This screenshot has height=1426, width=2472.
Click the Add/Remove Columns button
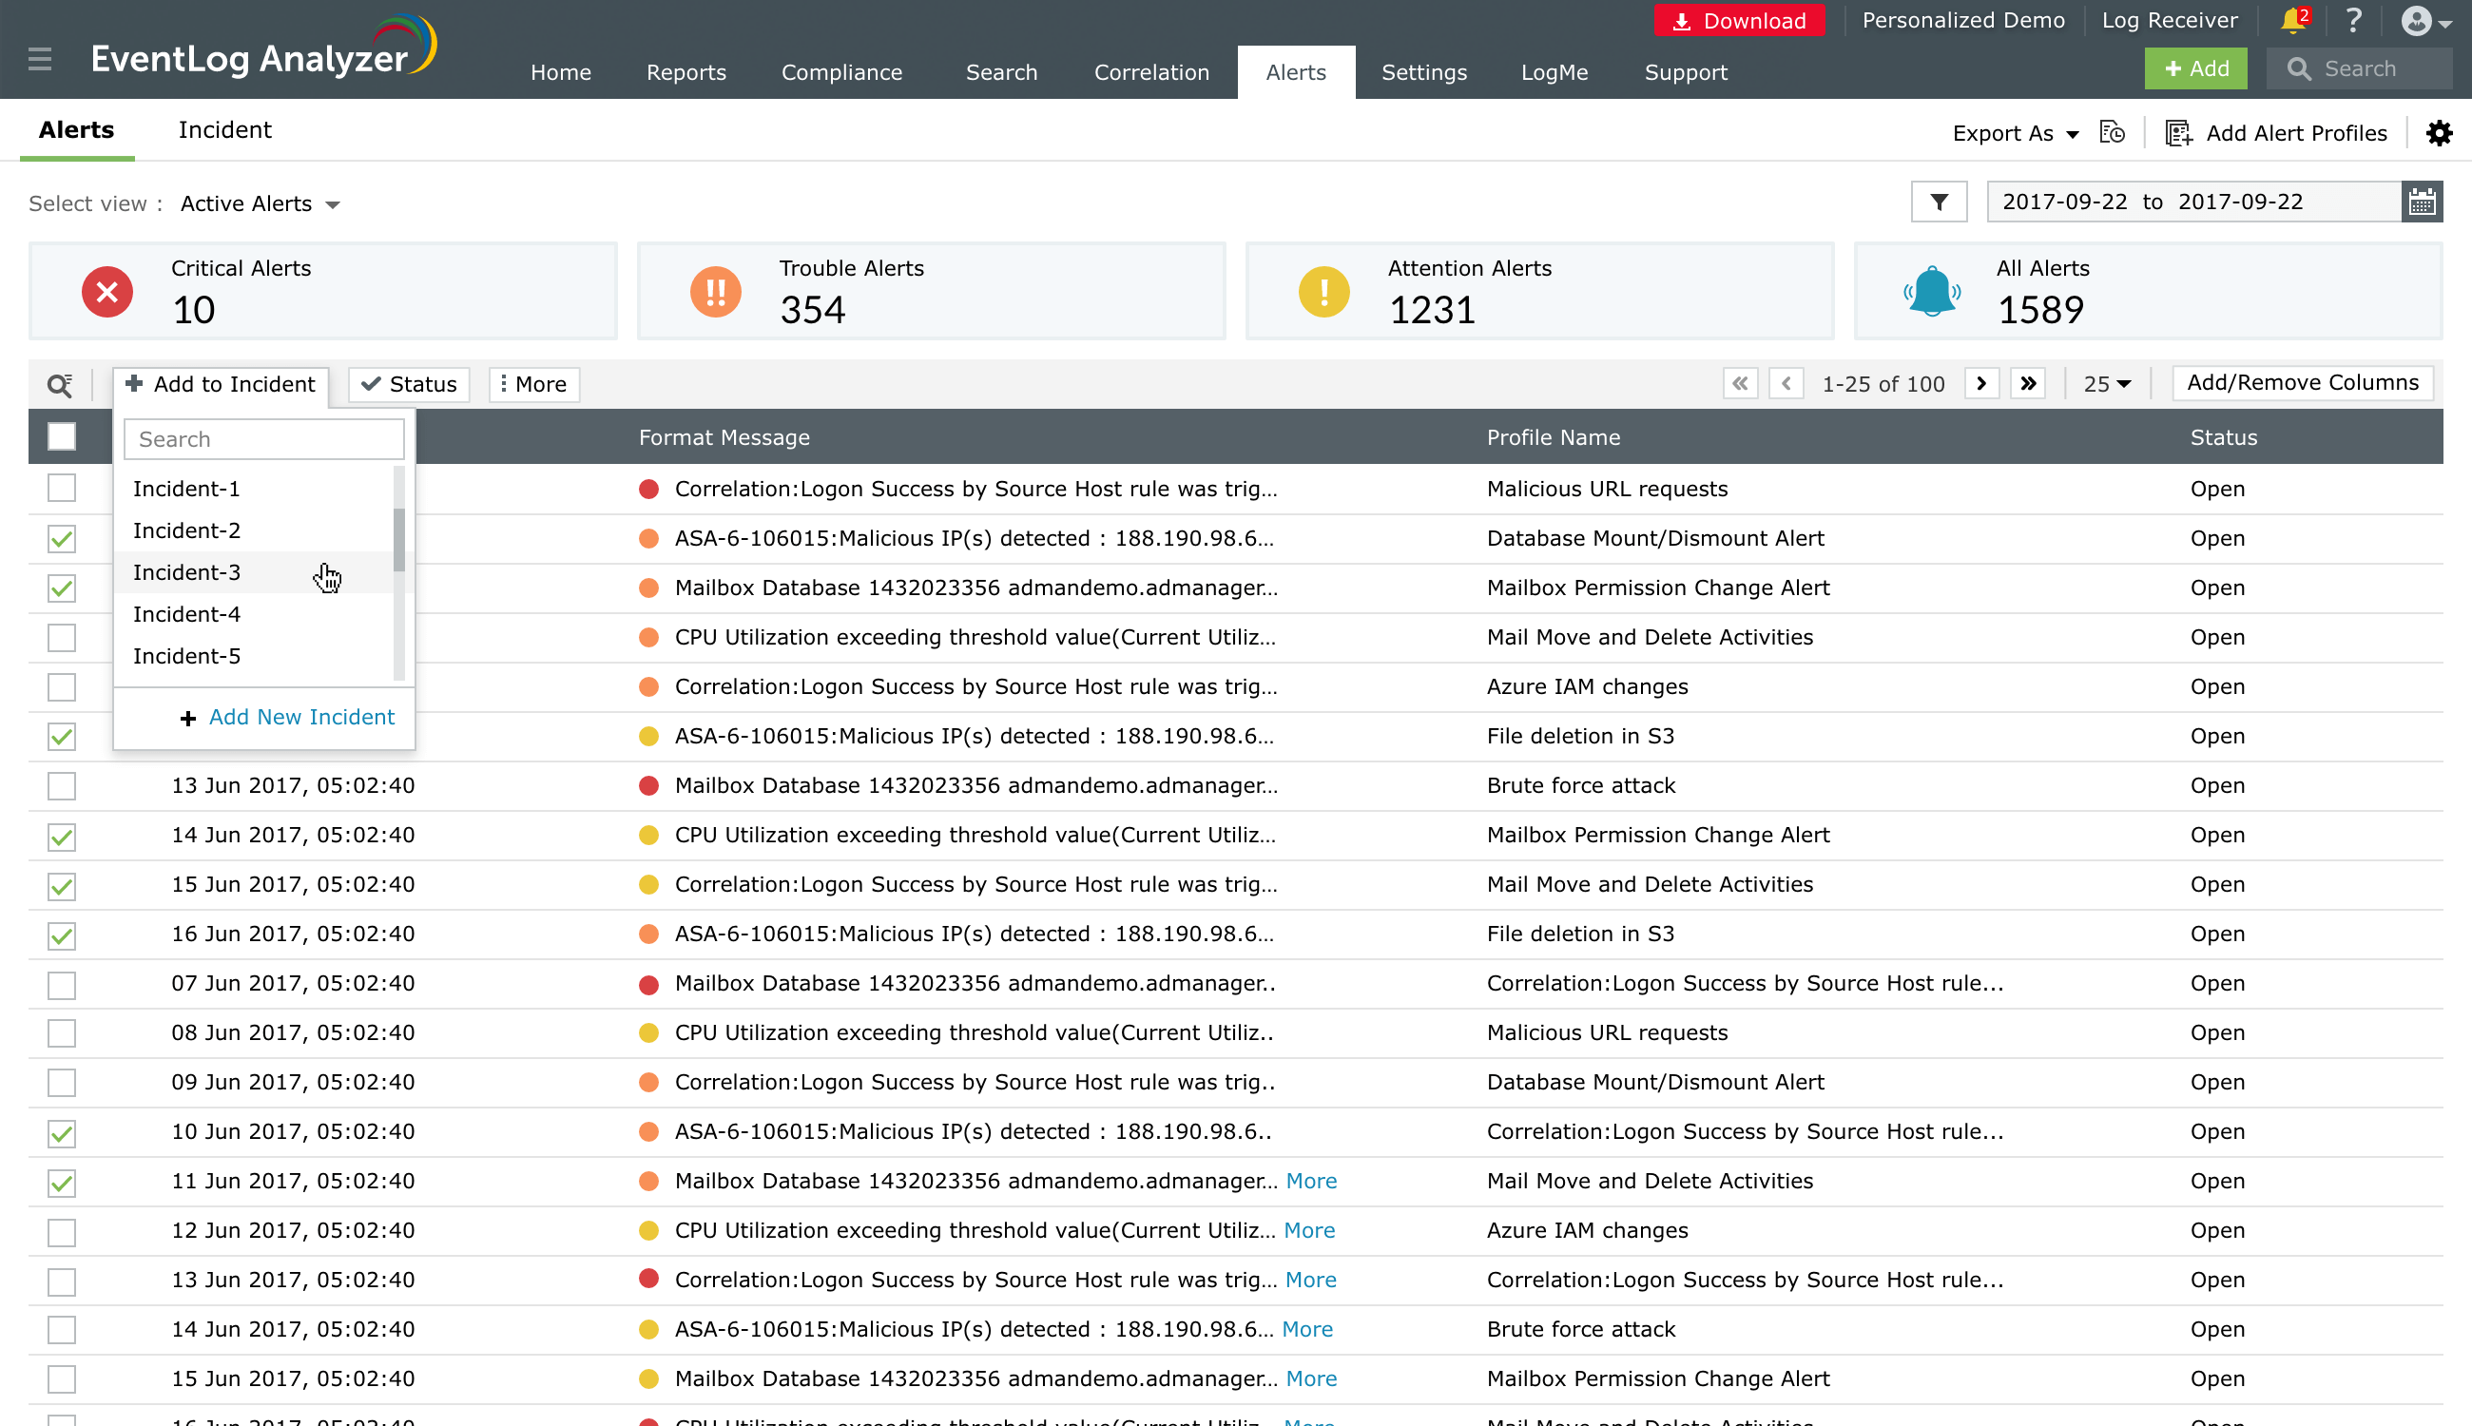[2302, 383]
